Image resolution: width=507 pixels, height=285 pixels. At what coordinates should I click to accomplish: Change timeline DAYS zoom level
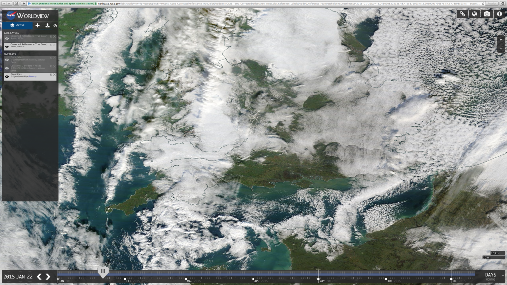tap(490, 275)
